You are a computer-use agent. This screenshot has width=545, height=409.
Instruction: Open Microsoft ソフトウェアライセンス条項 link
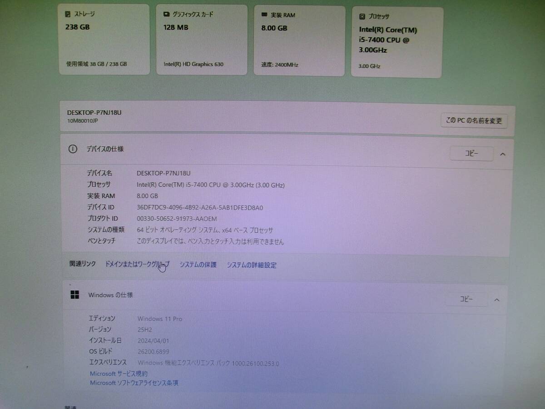[x=134, y=383]
